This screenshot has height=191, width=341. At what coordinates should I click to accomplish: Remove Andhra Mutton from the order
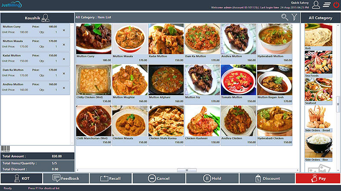tap(64, 88)
